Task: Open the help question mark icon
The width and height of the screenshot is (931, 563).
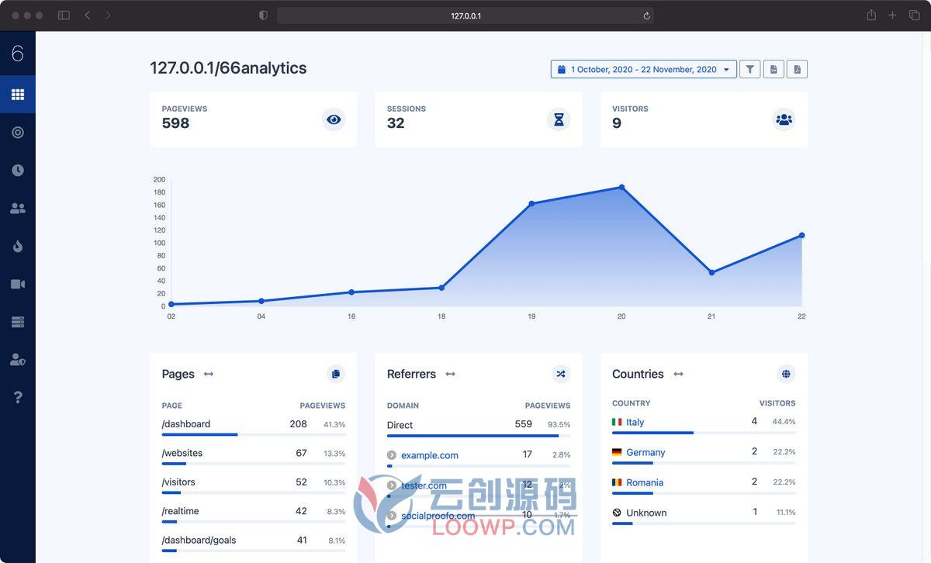Action: point(18,398)
